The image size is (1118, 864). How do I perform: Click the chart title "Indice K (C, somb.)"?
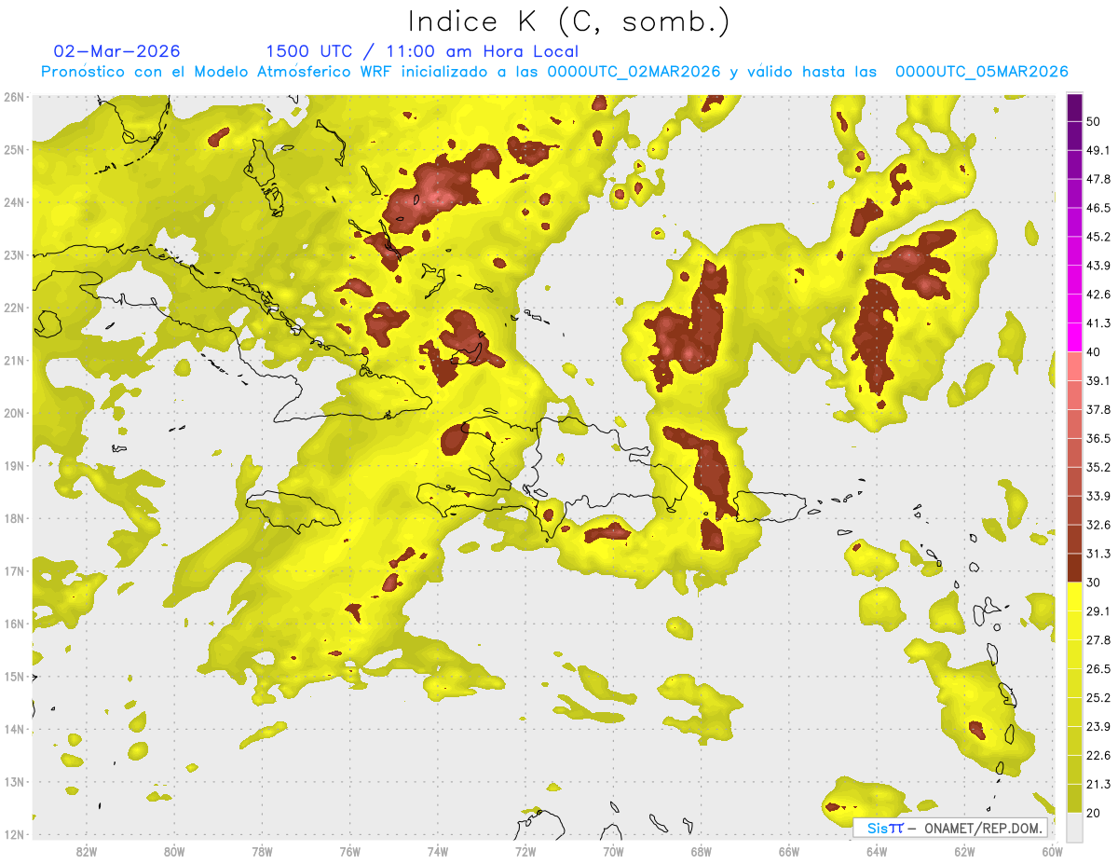(568, 22)
